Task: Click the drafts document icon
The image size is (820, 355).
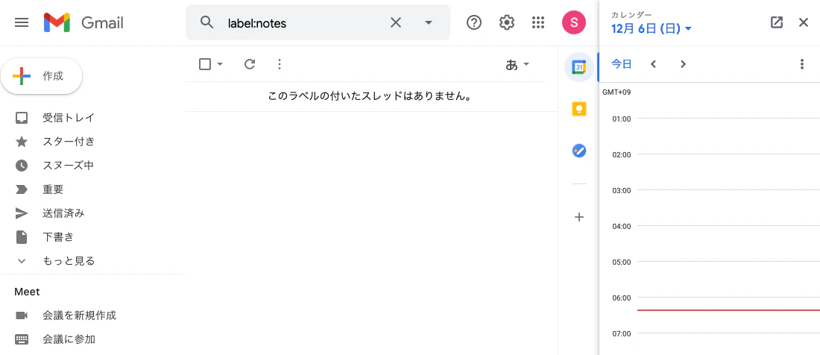Action: pyautogui.click(x=22, y=237)
